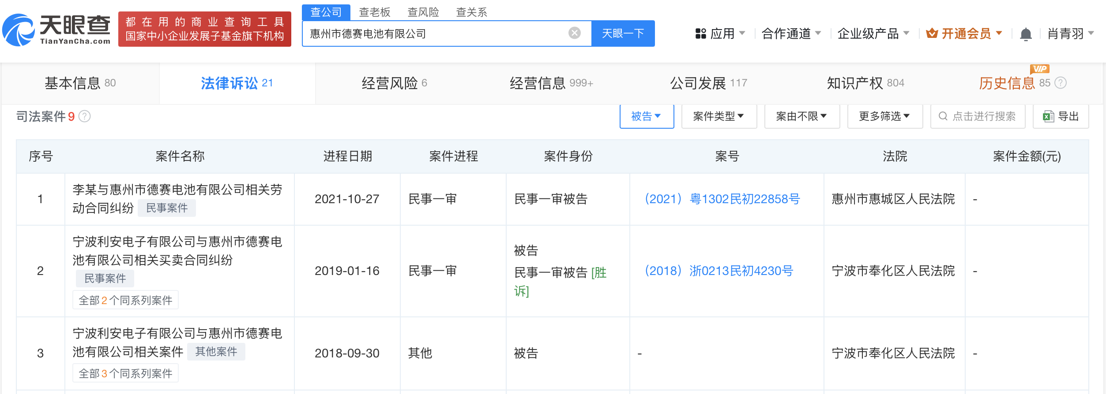Click the 进程日期 column header

point(348,156)
